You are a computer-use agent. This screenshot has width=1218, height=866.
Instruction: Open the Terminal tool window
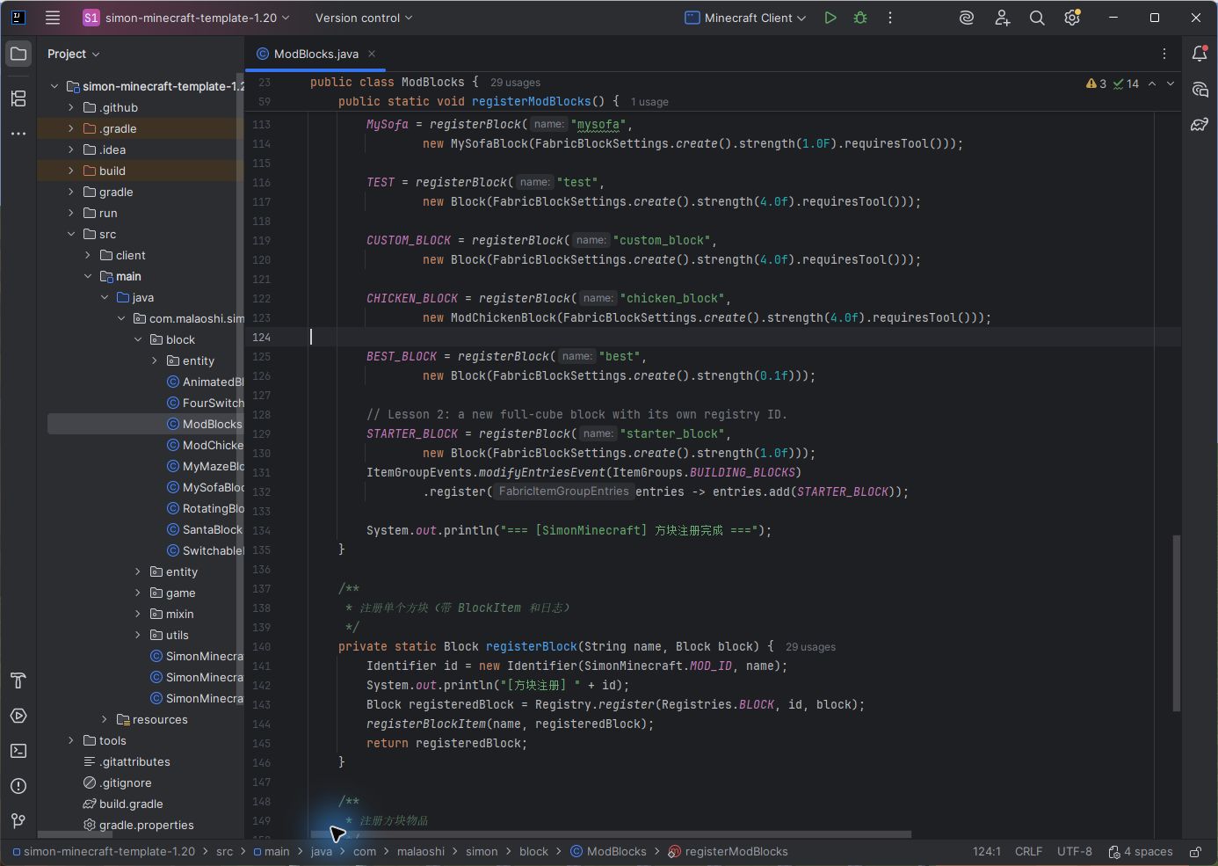pos(18,751)
